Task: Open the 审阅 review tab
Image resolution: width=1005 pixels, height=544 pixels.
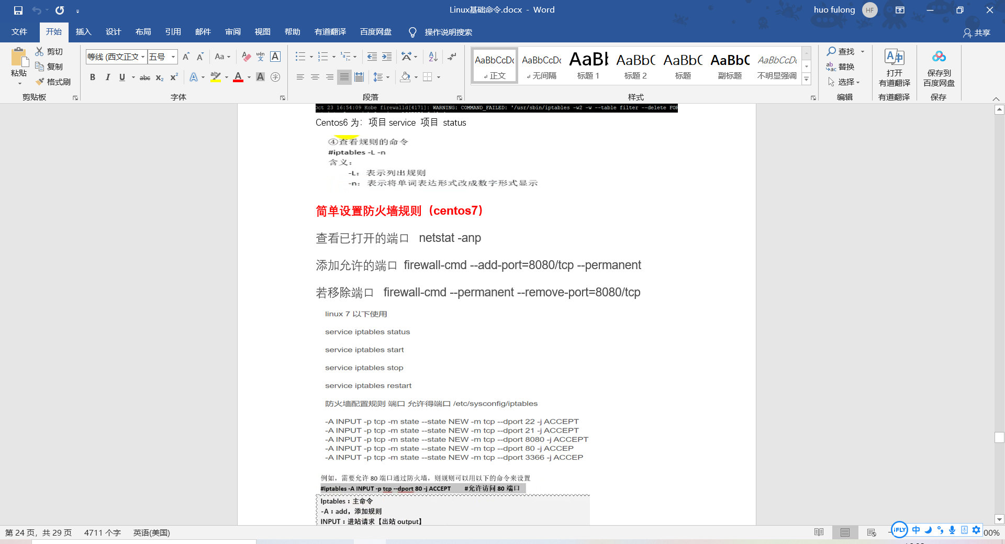Action: pos(232,32)
